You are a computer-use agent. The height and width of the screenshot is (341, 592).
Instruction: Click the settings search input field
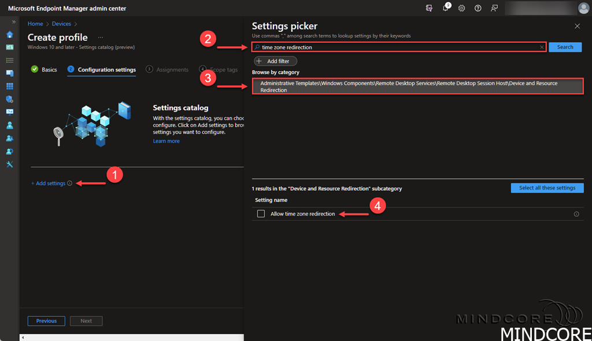(399, 47)
